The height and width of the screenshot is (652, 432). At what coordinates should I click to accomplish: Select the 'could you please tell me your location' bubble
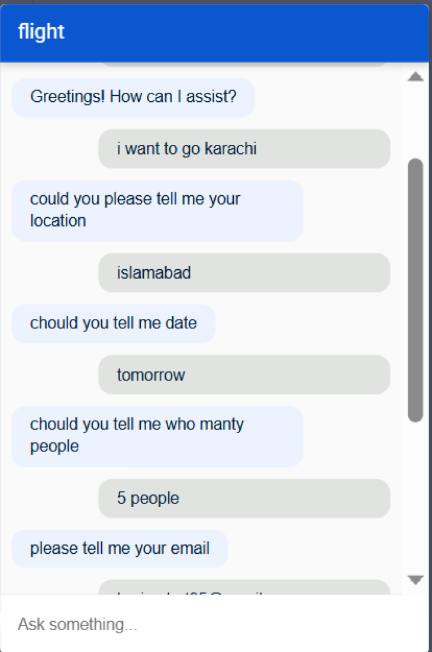[x=157, y=210]
